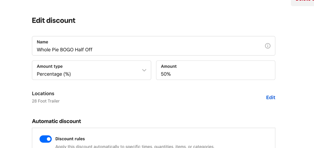Click the info icon in Name field
Screen dimensions: 314x148
pos(267,46)
